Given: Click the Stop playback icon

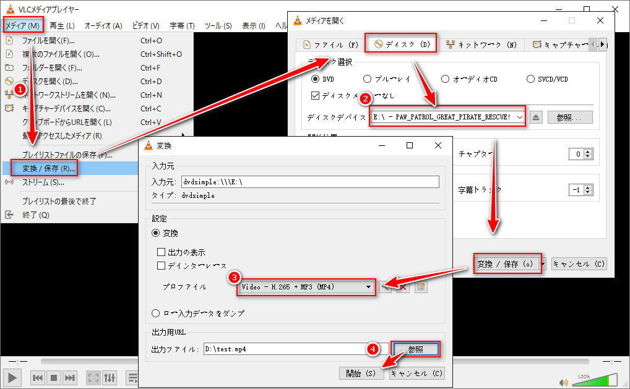Looking at the screenshot, I should (x=54, y=377).
